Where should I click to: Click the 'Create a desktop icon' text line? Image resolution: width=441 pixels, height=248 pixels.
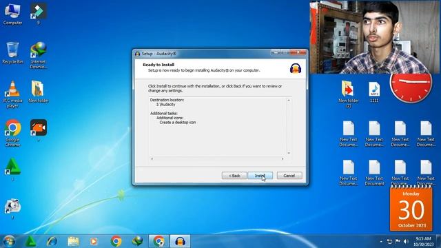point(178,123)
